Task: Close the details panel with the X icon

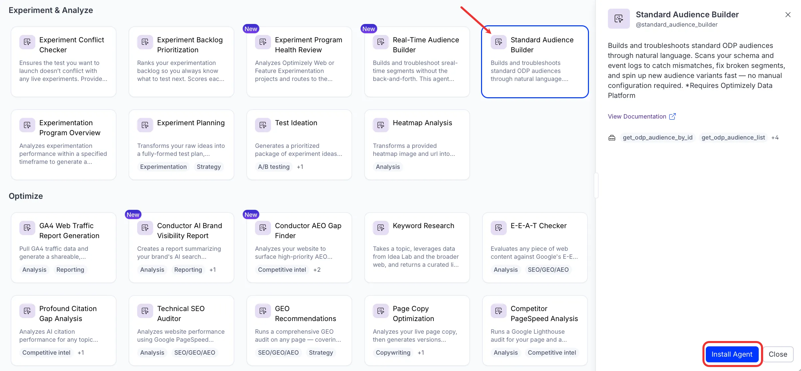Action: (788, 15)
